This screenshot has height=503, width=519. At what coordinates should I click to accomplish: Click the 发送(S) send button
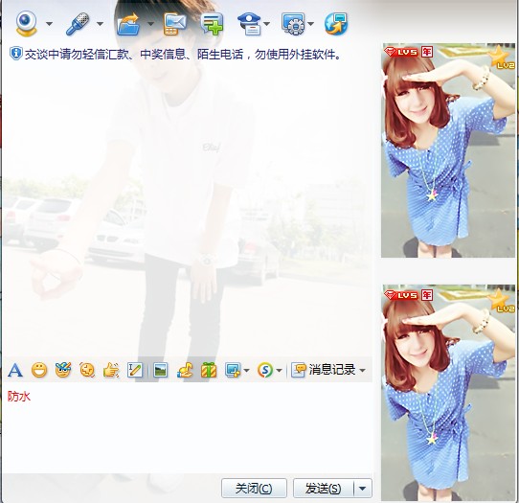point(323,488)
